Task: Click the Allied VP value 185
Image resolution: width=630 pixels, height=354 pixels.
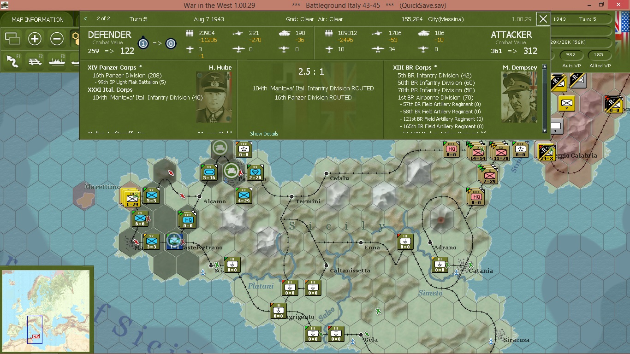Action: (600, 55)
